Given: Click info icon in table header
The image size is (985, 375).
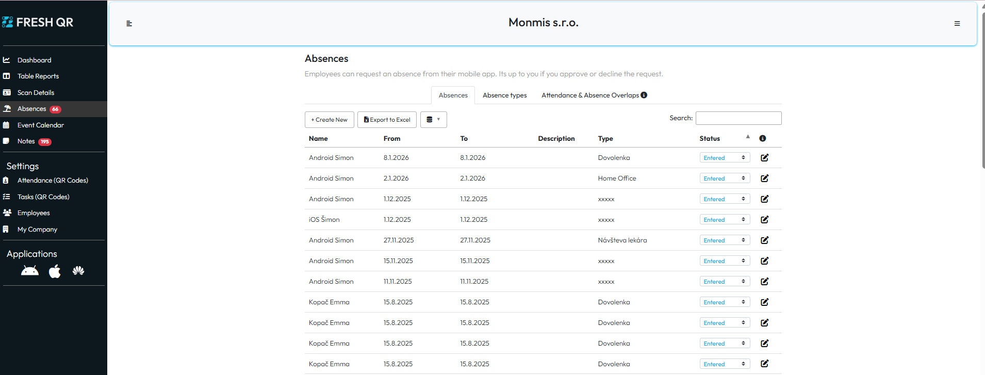Looking at the screenshot, I should [x=762, y=138].
